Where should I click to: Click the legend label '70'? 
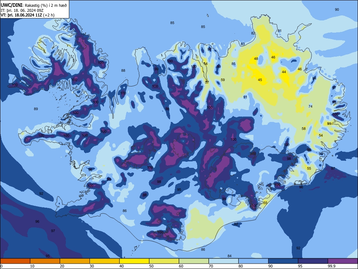tap(211, 266)
